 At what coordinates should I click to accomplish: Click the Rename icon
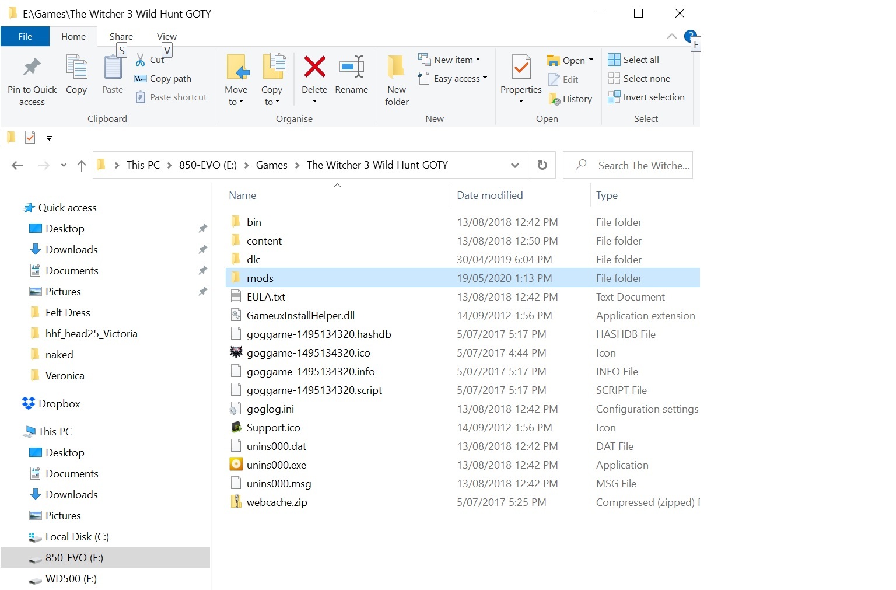pyautogui.click(x=352, y=67)
